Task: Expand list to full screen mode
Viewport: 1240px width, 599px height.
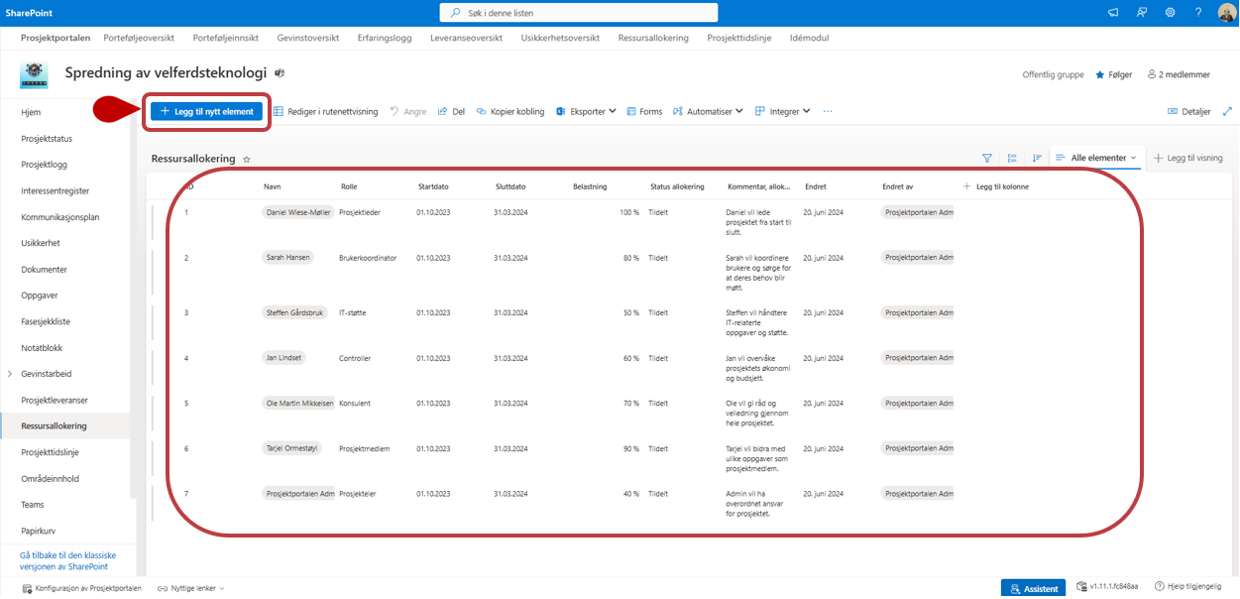Action: 1227,112
